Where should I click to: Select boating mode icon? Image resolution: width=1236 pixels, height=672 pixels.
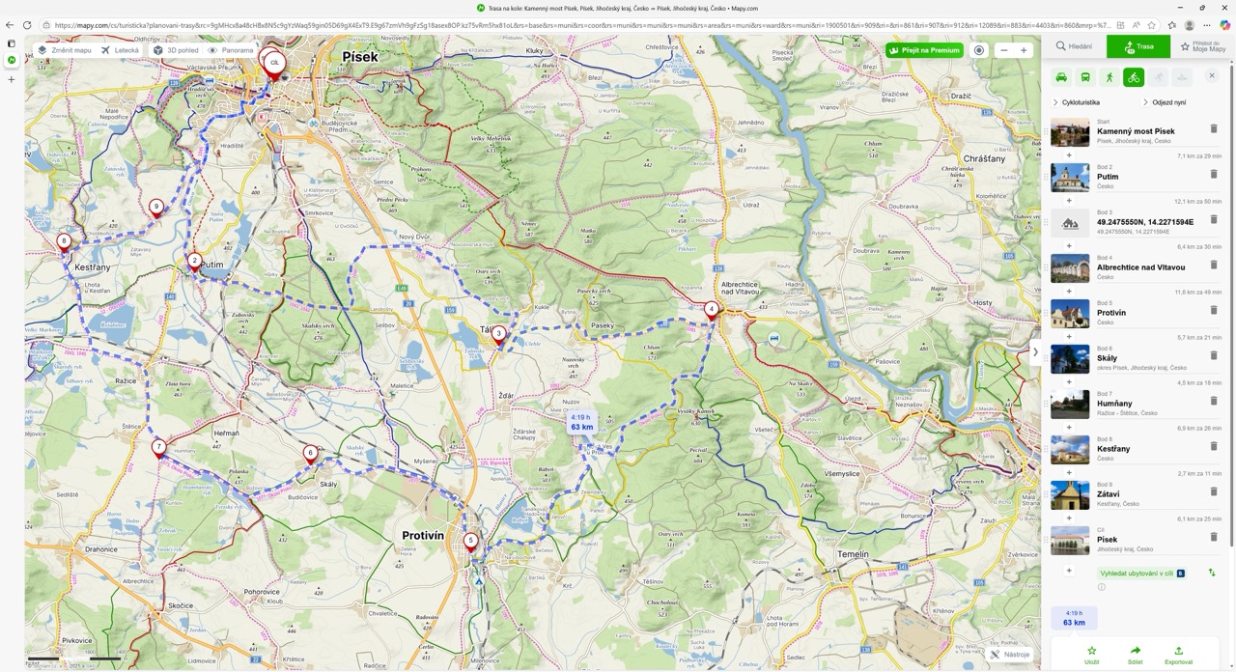1182,77
